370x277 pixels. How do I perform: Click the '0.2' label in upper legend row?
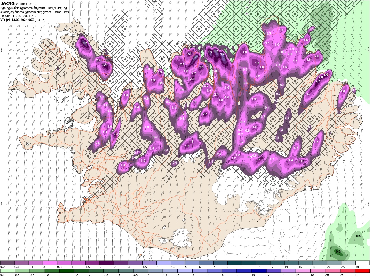(2, 267)
